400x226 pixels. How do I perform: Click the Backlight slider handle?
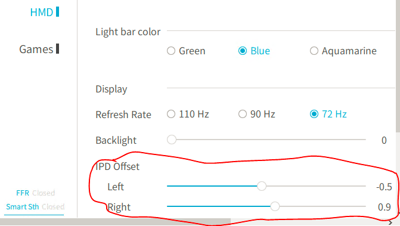tap(172, 140)
